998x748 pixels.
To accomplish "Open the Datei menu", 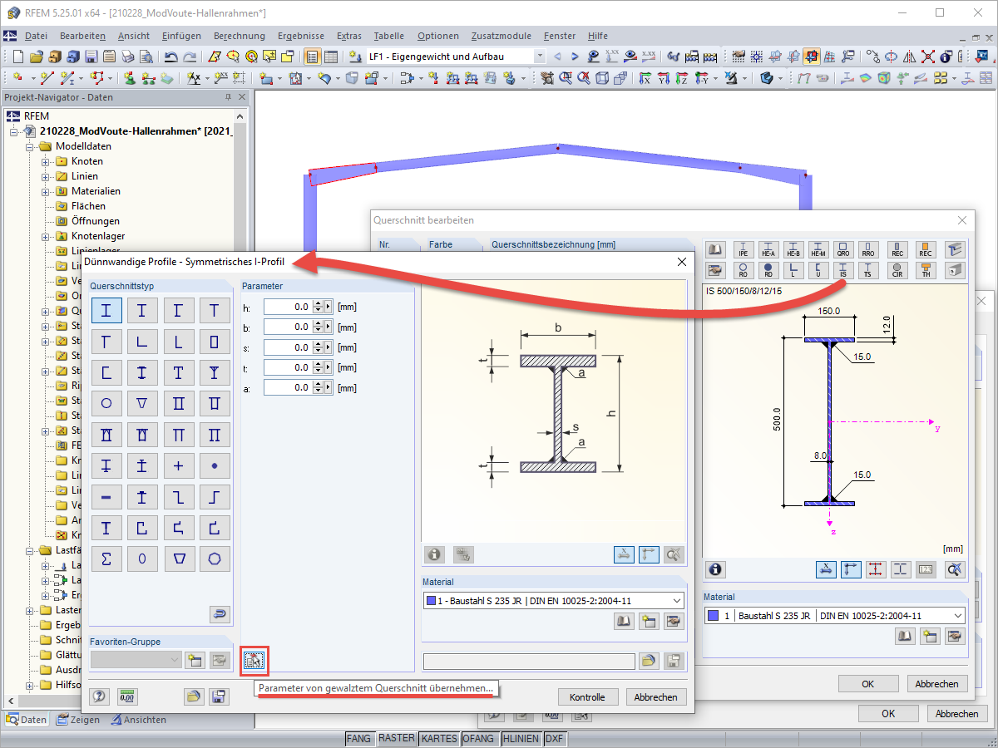I will (x=36, y=36).
